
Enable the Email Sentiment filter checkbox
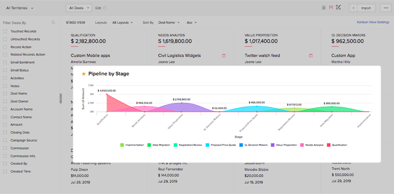click(x=5, y=63)
